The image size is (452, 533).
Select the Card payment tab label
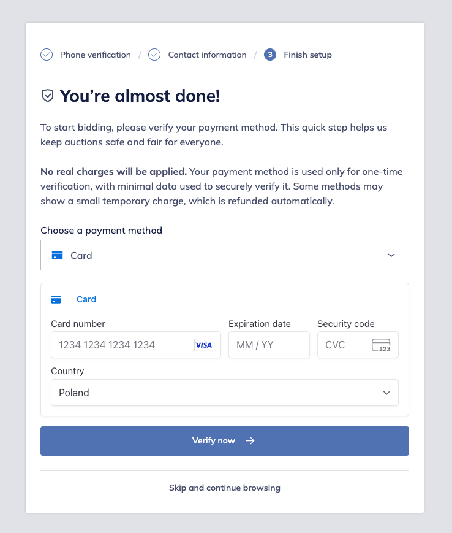(x=86, y=299)
